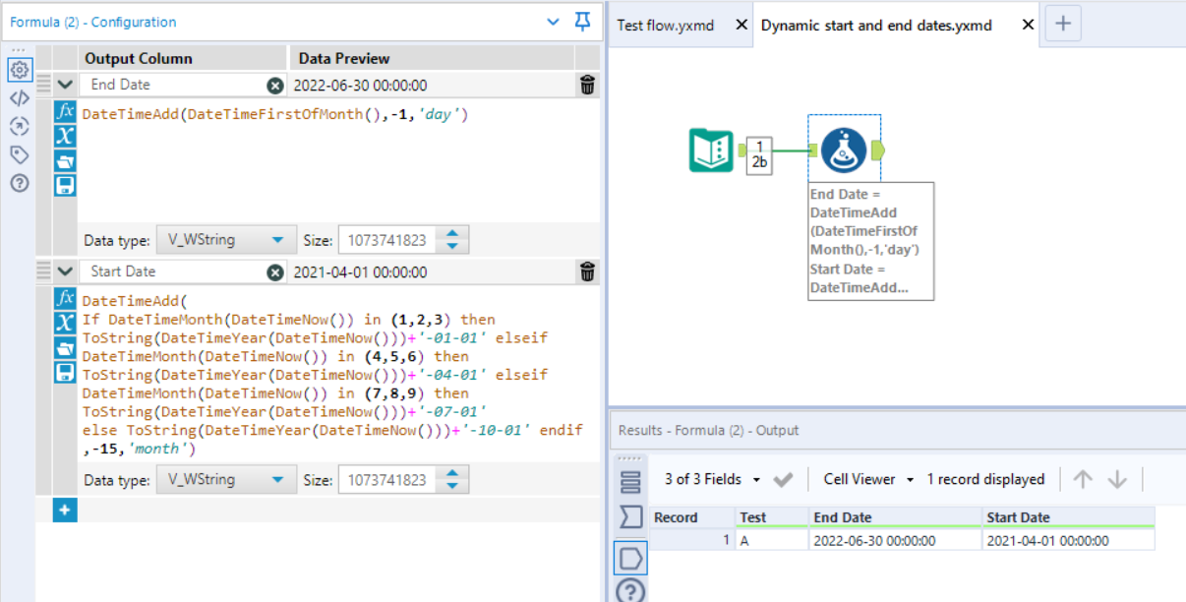Open Annotation tag in configuration sidebar

click(19, 154)
